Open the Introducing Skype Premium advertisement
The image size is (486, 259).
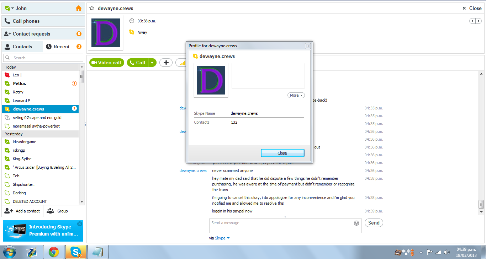click(x=43, y=231)
